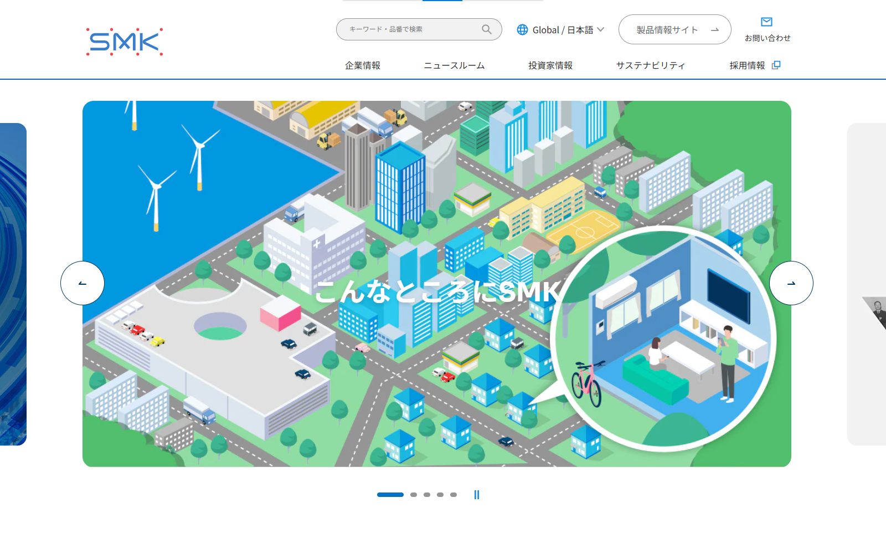Click the globe language icon
Image resolution: width=886 pixels, height=554 pixels.
tap(522, 29)
